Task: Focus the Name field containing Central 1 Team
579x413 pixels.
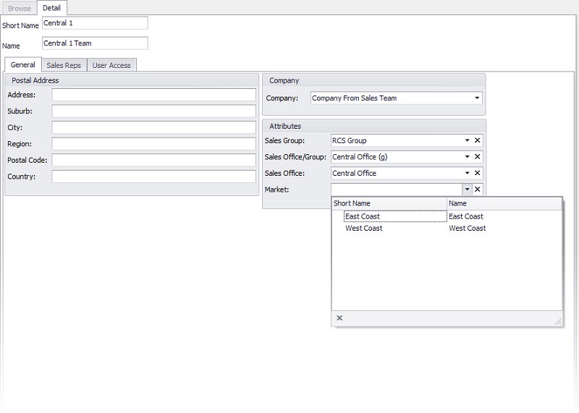Action: click(95, 43)
